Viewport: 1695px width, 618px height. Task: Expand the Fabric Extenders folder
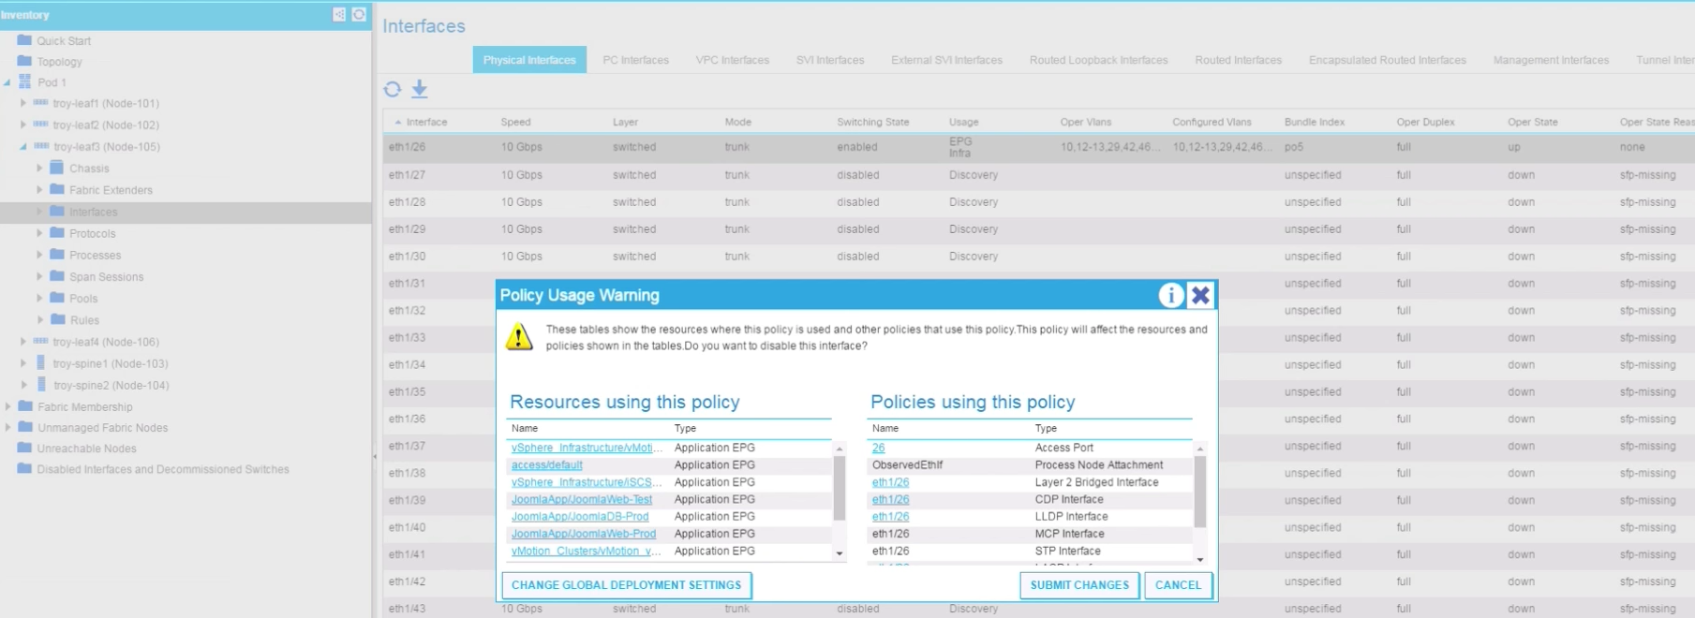pyautogui.click(x=39, y=190)
